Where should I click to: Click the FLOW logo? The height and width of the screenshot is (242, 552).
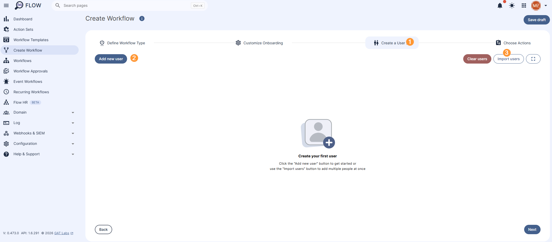coord(28,5)
